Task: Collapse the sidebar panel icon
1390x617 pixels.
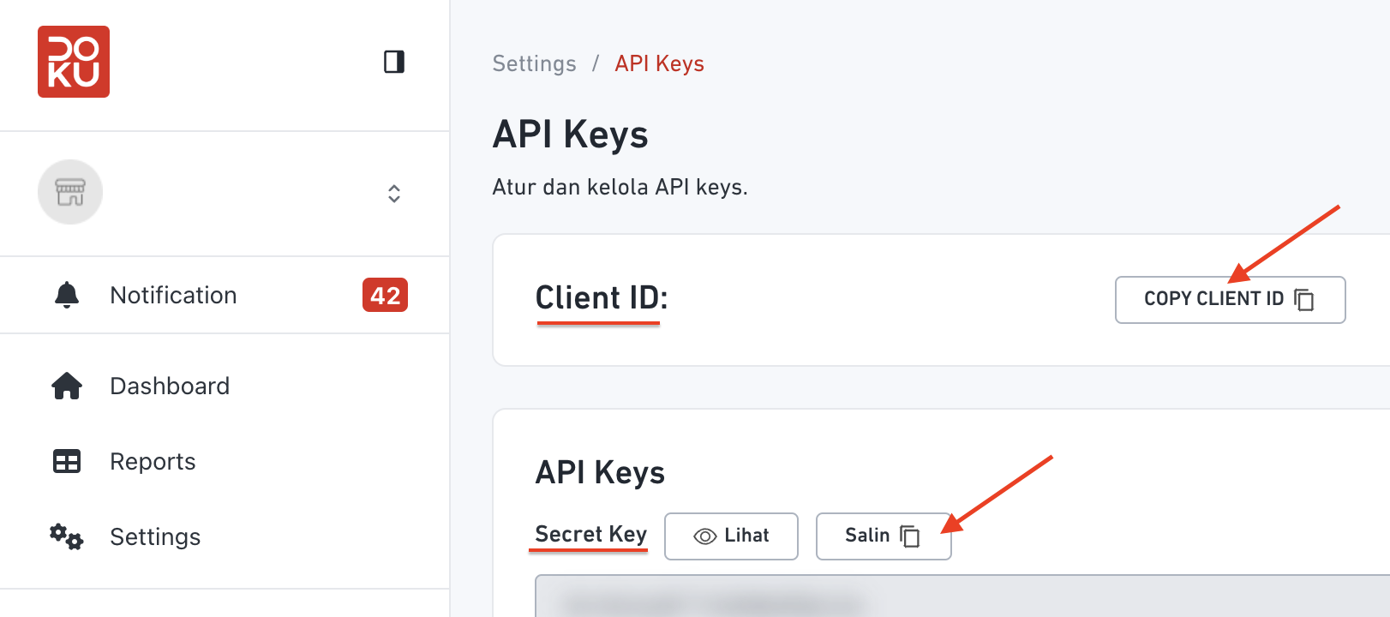Action: pyautogui.click(x=394, y=62)
